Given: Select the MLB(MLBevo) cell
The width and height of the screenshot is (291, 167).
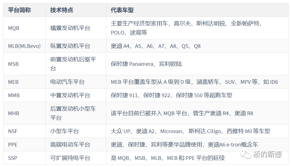Looking at the screenshot, I should [x=24, y=46].
